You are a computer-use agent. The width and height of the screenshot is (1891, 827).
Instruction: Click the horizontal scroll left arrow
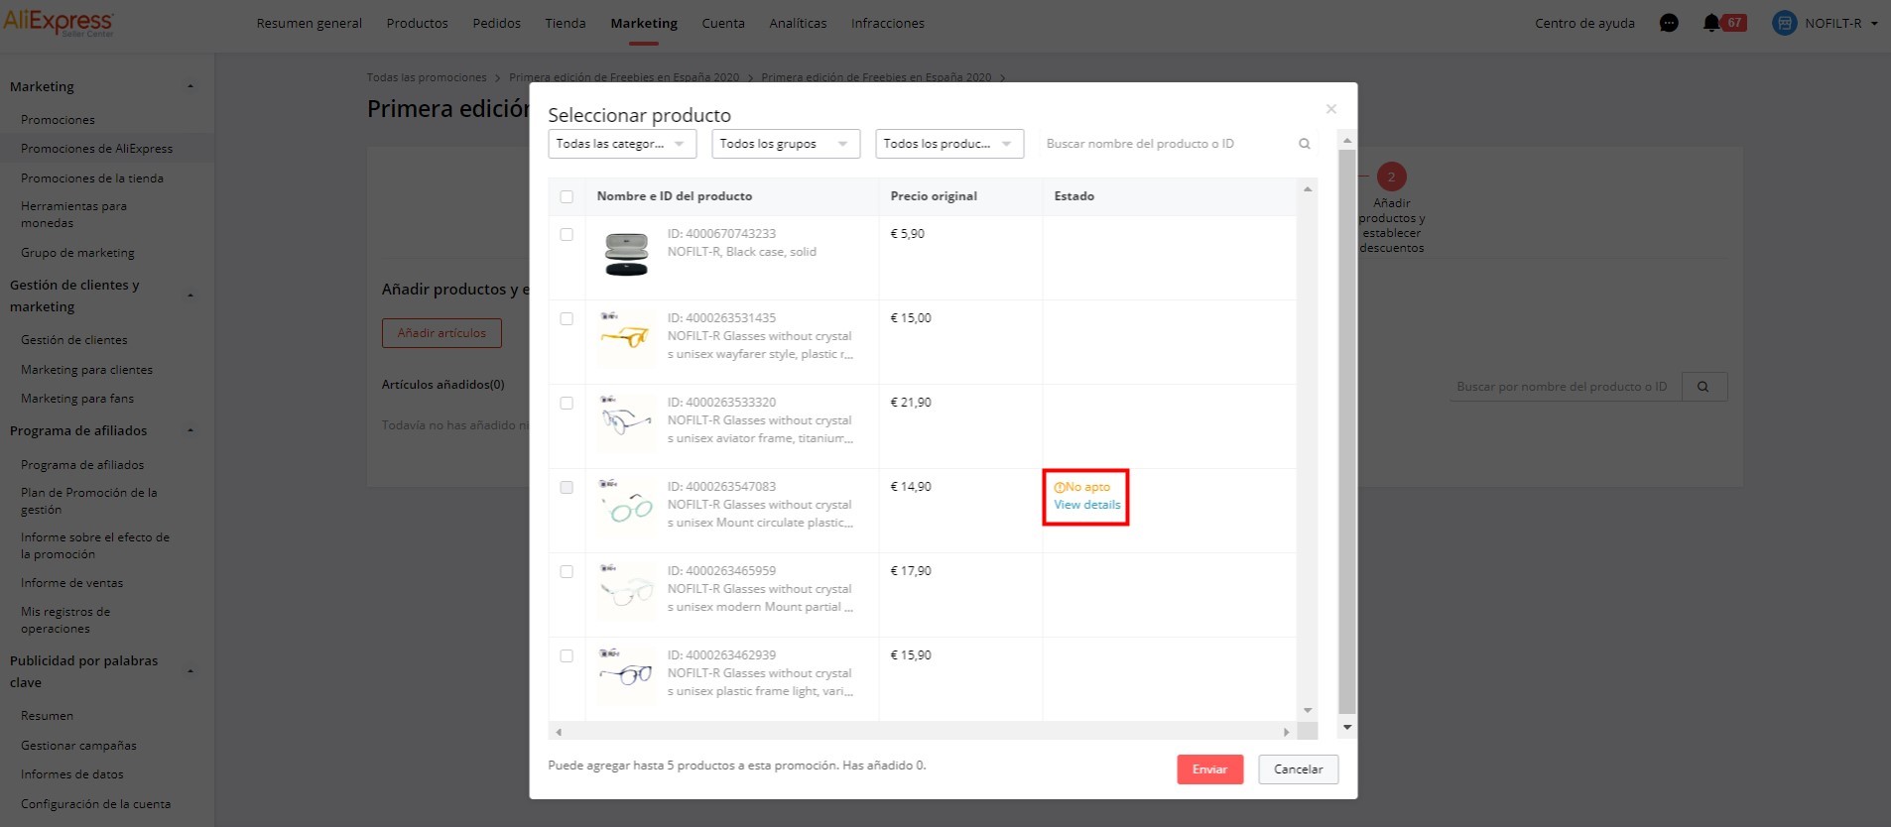(559, 732)
